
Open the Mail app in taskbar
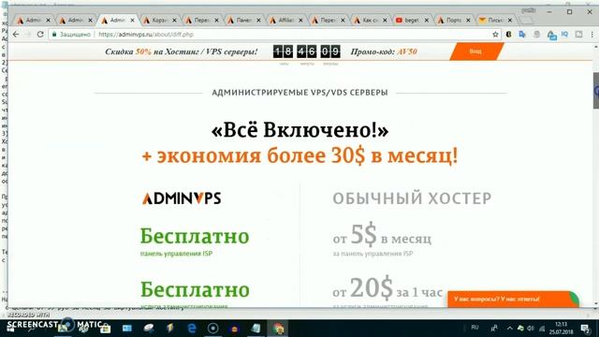(127, 329)
